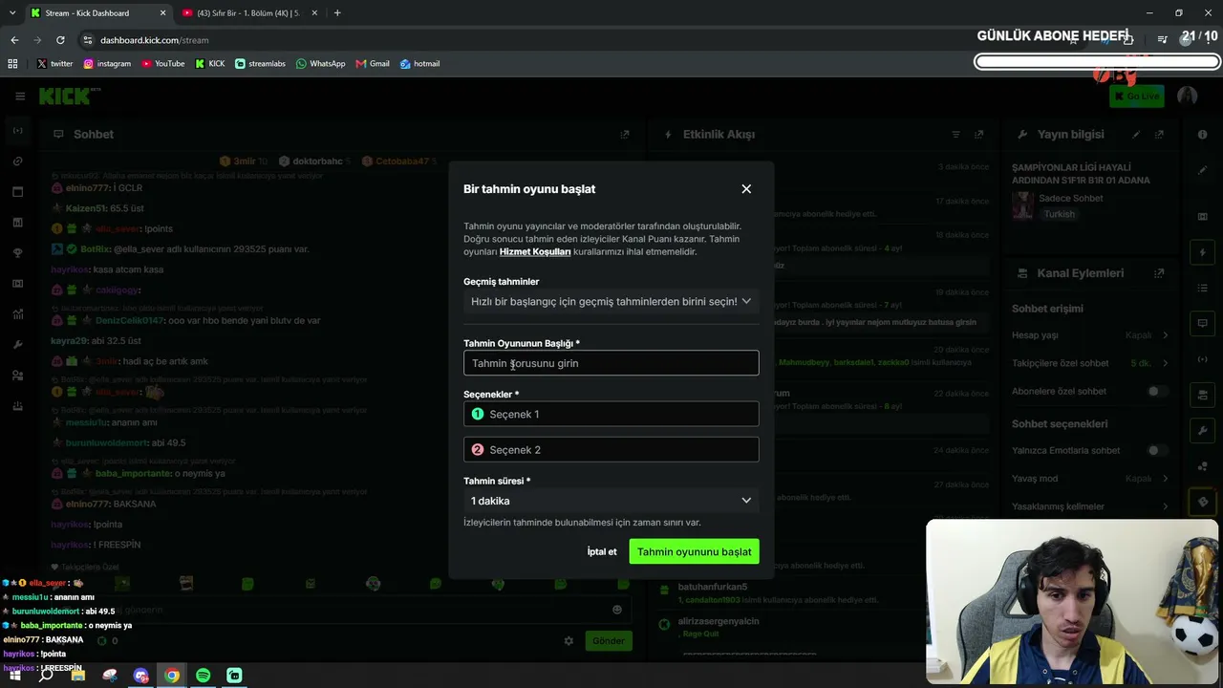The width and height of the screenshot is (1223, 688).
Task: Pop out the Etkinlik Akışı panel
Action: pos(978,135)
